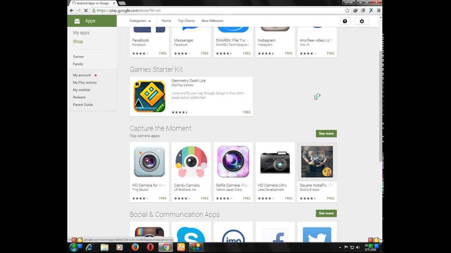Open the Chrome menu hamburger icon

pos(379,11)
